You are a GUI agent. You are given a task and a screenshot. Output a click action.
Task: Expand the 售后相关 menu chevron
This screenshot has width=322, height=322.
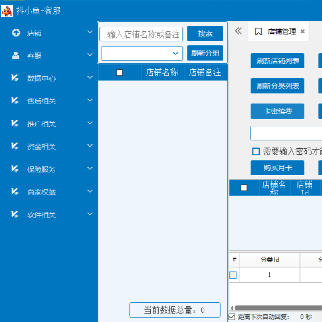pyautogui.click(x=90, y=100)
